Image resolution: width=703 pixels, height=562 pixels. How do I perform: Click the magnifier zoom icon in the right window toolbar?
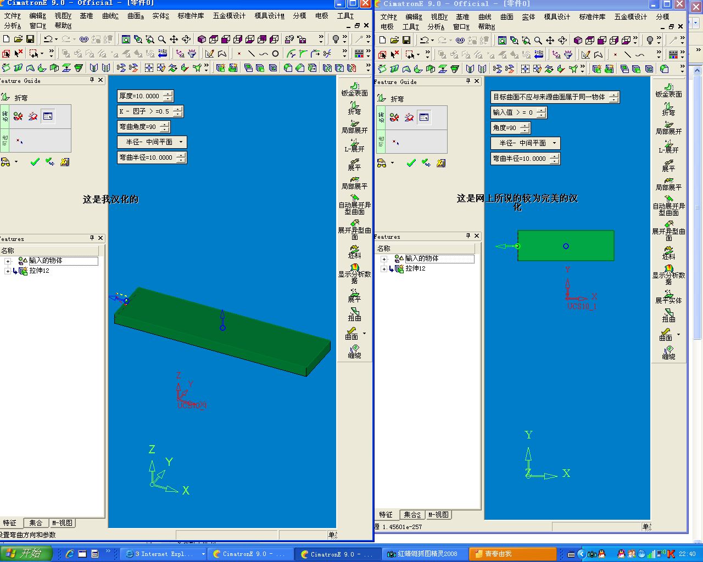click(x=538, y=40)
